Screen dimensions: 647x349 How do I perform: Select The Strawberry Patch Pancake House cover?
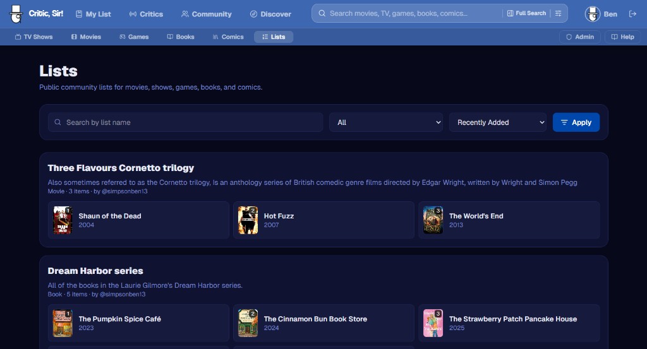click(x=433, y=323)
